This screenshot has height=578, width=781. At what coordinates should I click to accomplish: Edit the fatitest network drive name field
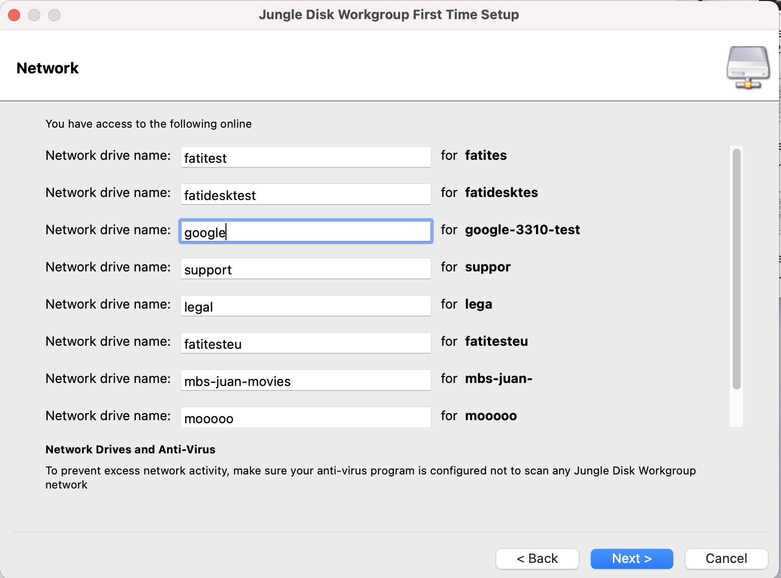[305, 157]
